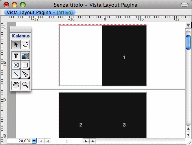Select page 1 in the layout
This screenshot has width=192, height=145.
click(x=124, y=56)
